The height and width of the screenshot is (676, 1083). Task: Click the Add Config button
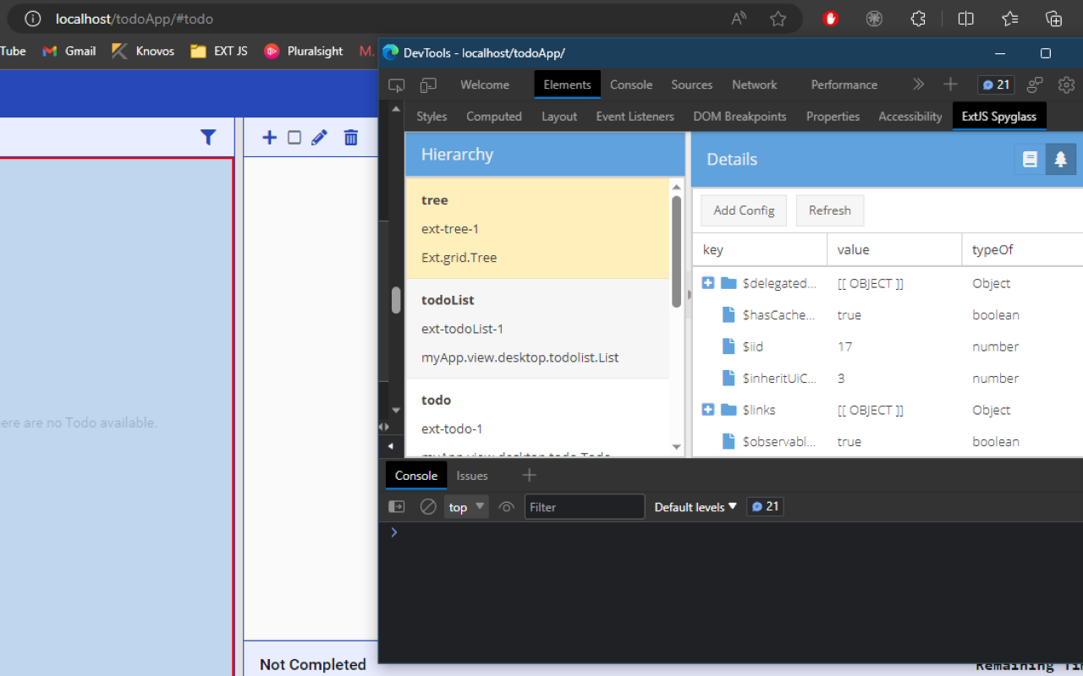click(x=743, y=210)
